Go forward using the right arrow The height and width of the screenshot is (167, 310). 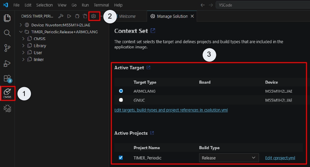click(x=211, y=5)
